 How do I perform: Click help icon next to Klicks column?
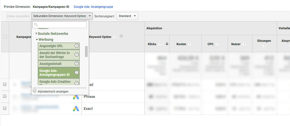coord(160,44)
